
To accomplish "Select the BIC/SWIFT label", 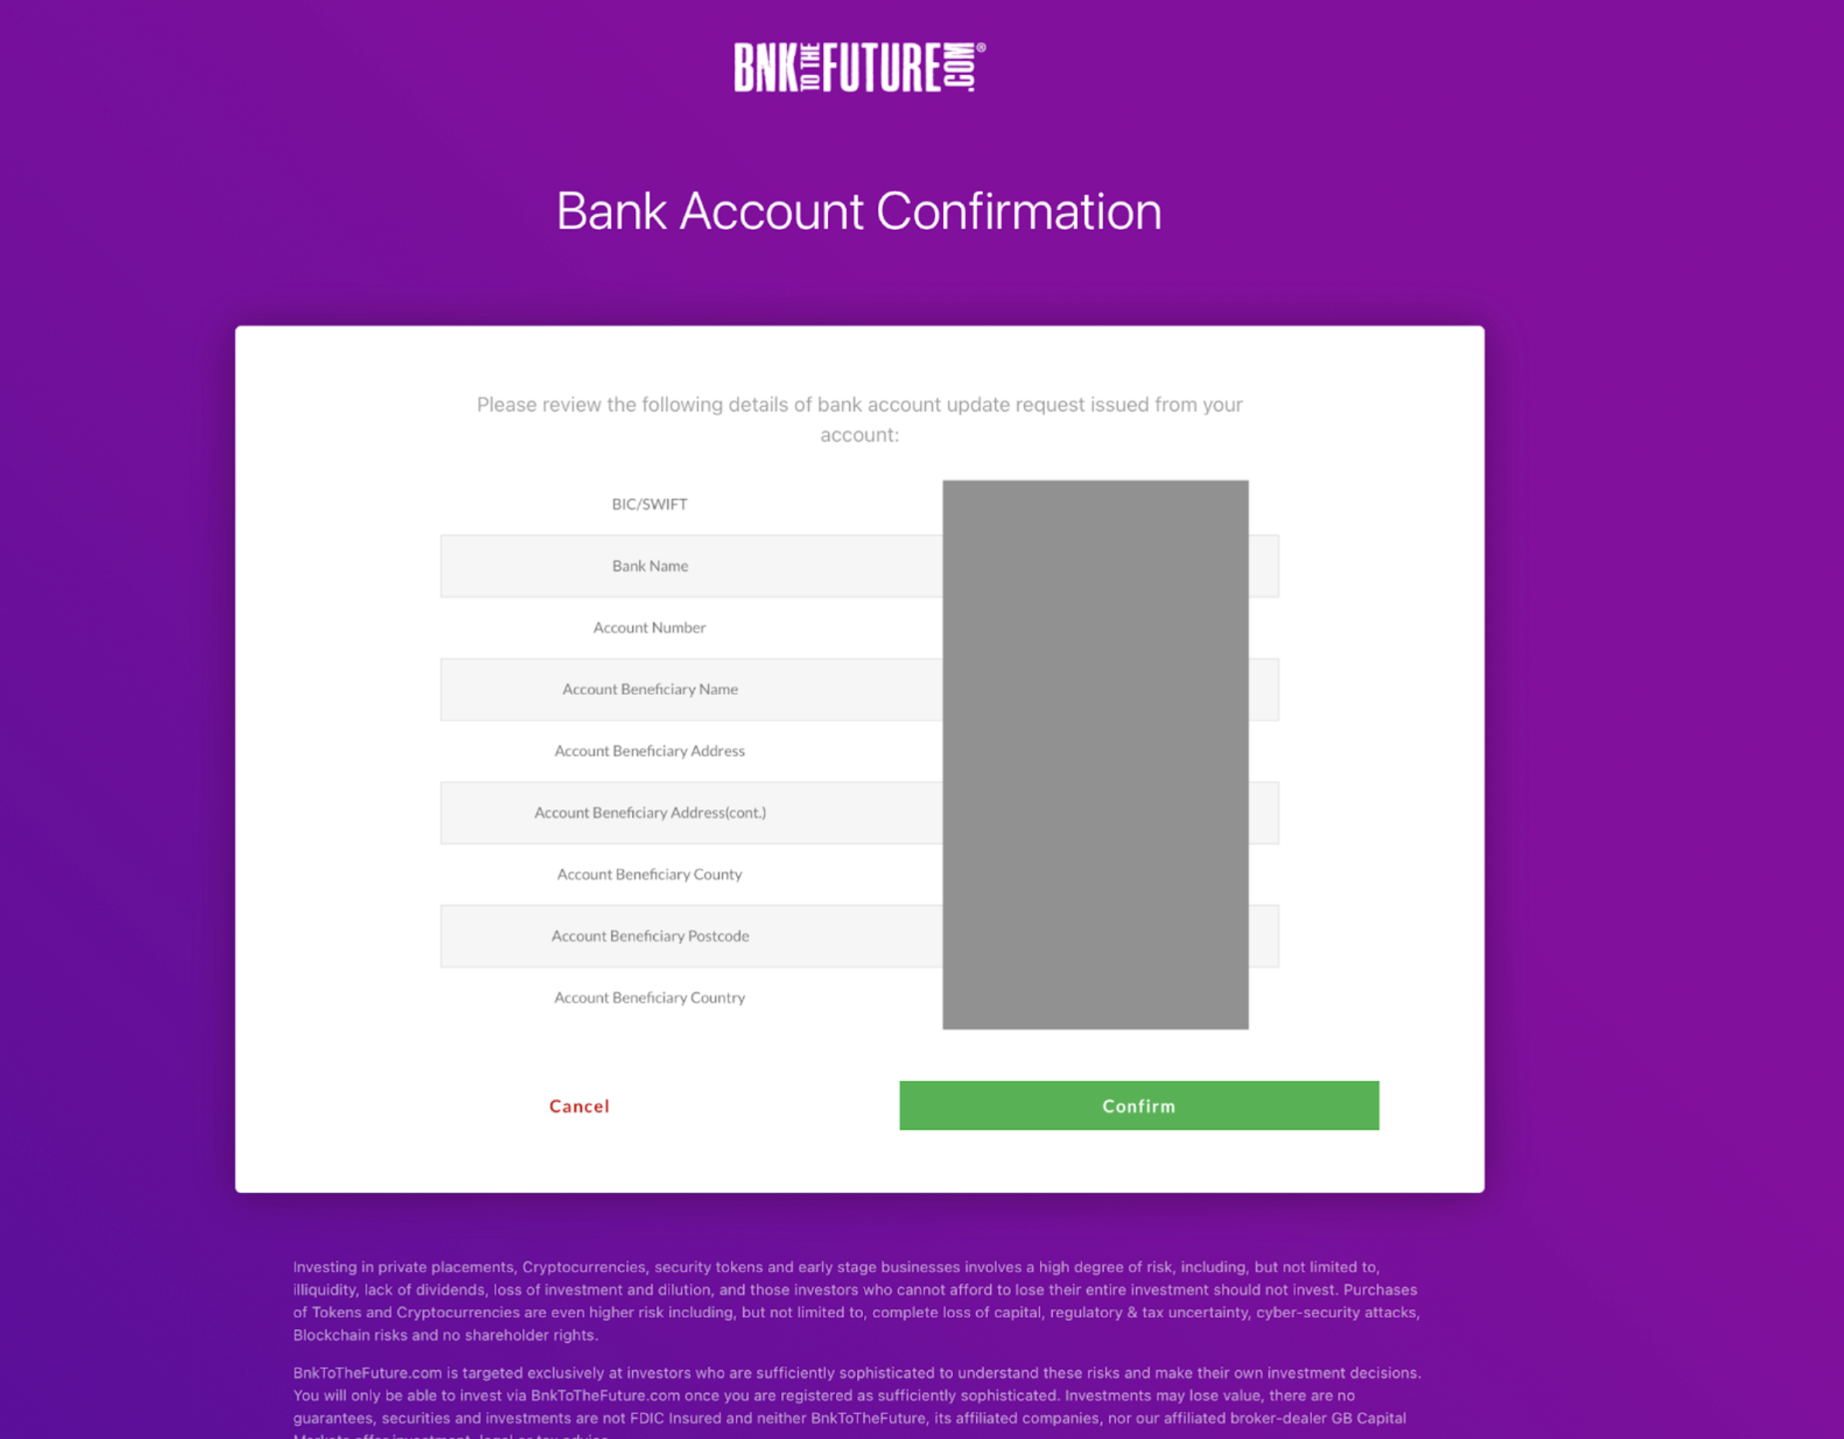I will (x=649, y=504).
